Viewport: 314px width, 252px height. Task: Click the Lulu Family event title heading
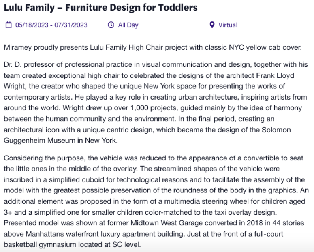[x=100, y=8]
